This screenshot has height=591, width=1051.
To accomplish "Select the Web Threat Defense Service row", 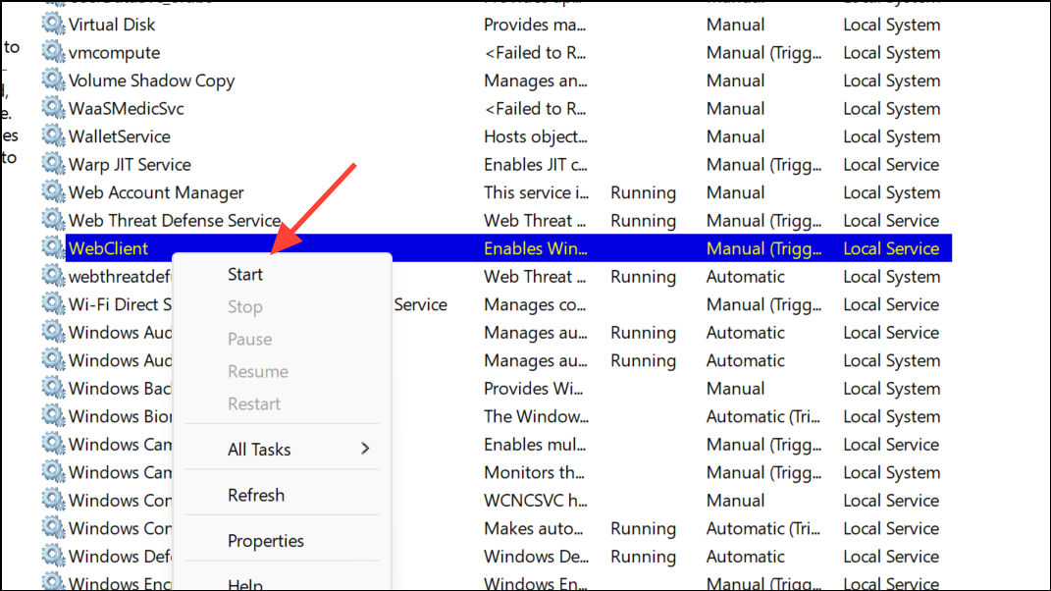I will coord(175,221).
